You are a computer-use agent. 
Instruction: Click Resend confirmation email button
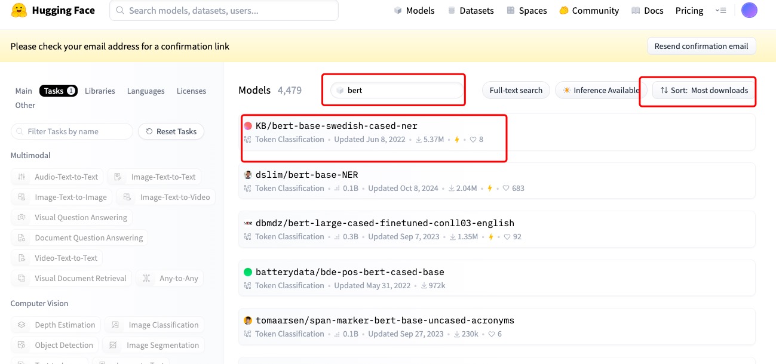[x=701, y=46]
